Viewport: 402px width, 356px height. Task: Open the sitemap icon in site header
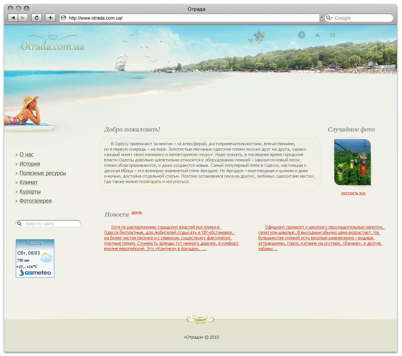pyautogui.click(x=317, y=35)
